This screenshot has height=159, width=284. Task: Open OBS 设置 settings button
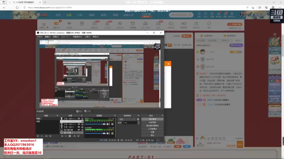click(x=152, y=132)
